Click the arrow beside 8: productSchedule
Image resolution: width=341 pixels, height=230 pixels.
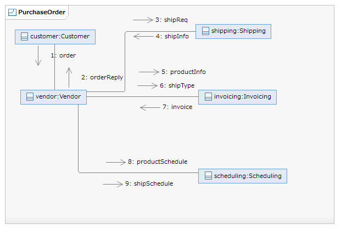tap(115, 162)
